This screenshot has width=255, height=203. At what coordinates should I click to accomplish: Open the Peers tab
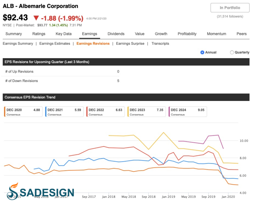242,34
